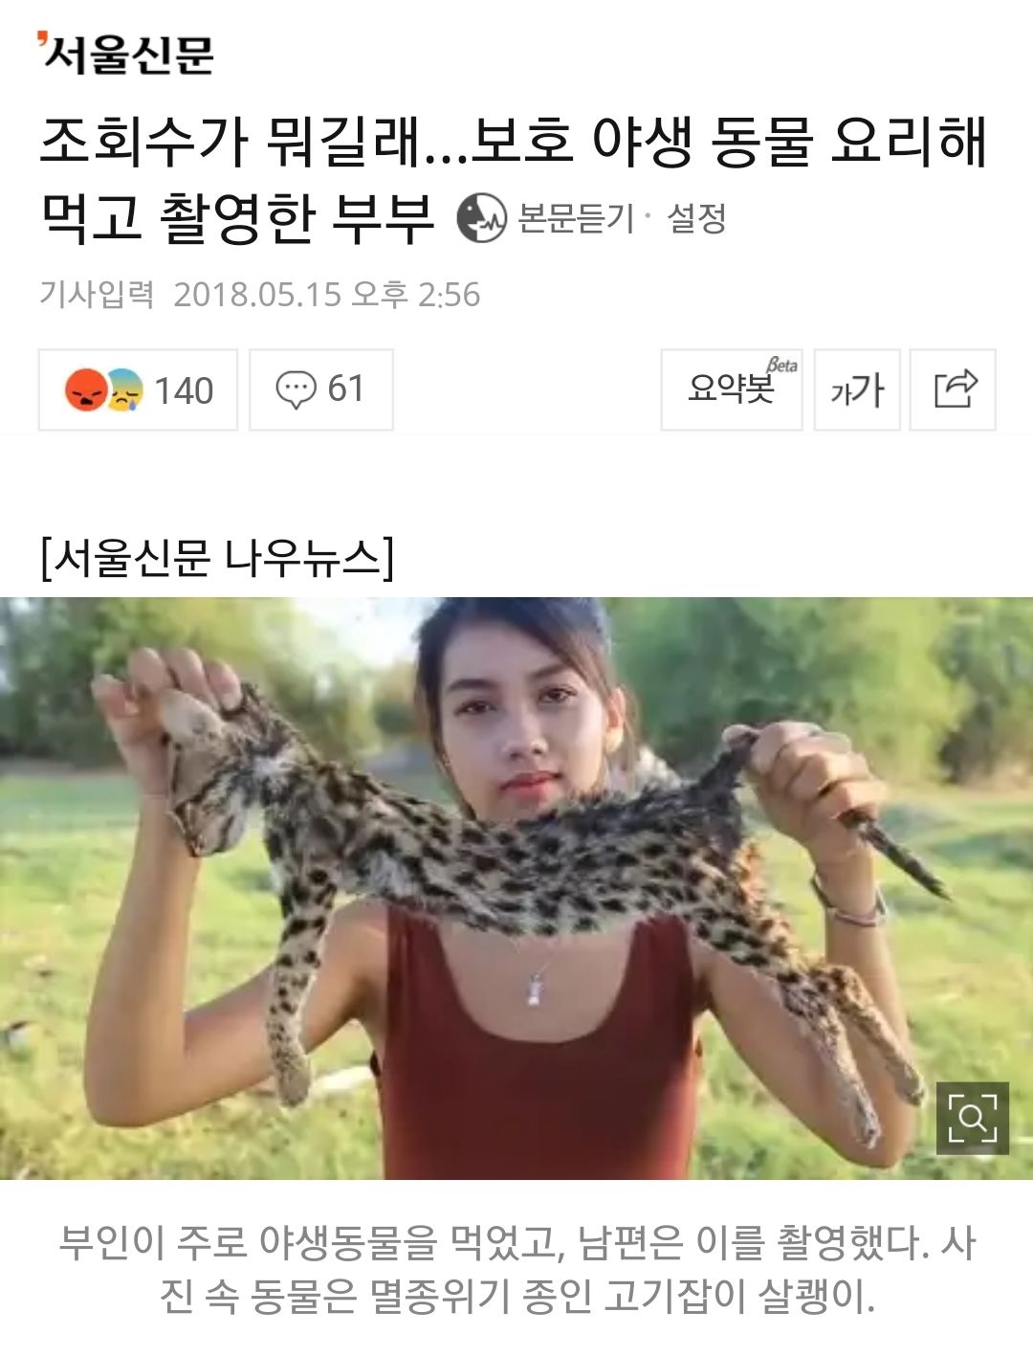
Task: Enlarge the photo with magnifier icon
Action: tap(972, 1118)
